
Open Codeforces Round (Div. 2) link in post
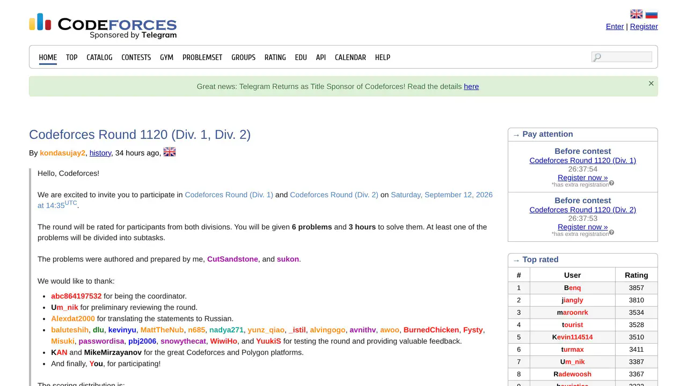click(x=334, y=195)
